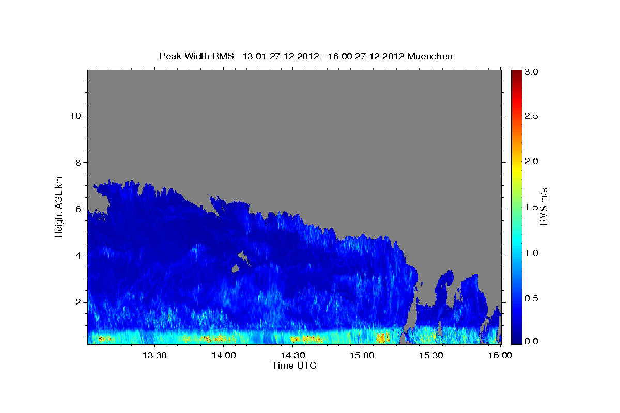Click the colorbar value 0.5
The height and width of the screenshot is (413, 620).
pos(531,298)
